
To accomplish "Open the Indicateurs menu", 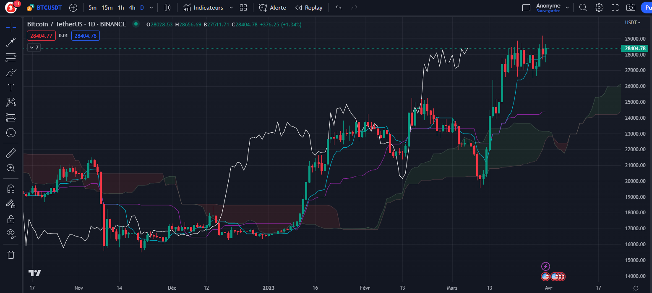I will (x=207, y=7).
